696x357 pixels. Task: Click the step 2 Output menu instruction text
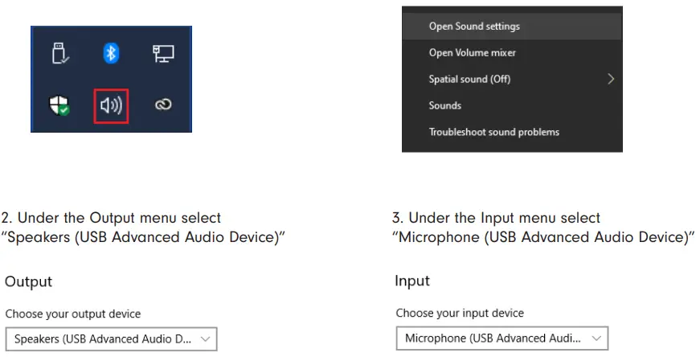[x=144, y=228]
